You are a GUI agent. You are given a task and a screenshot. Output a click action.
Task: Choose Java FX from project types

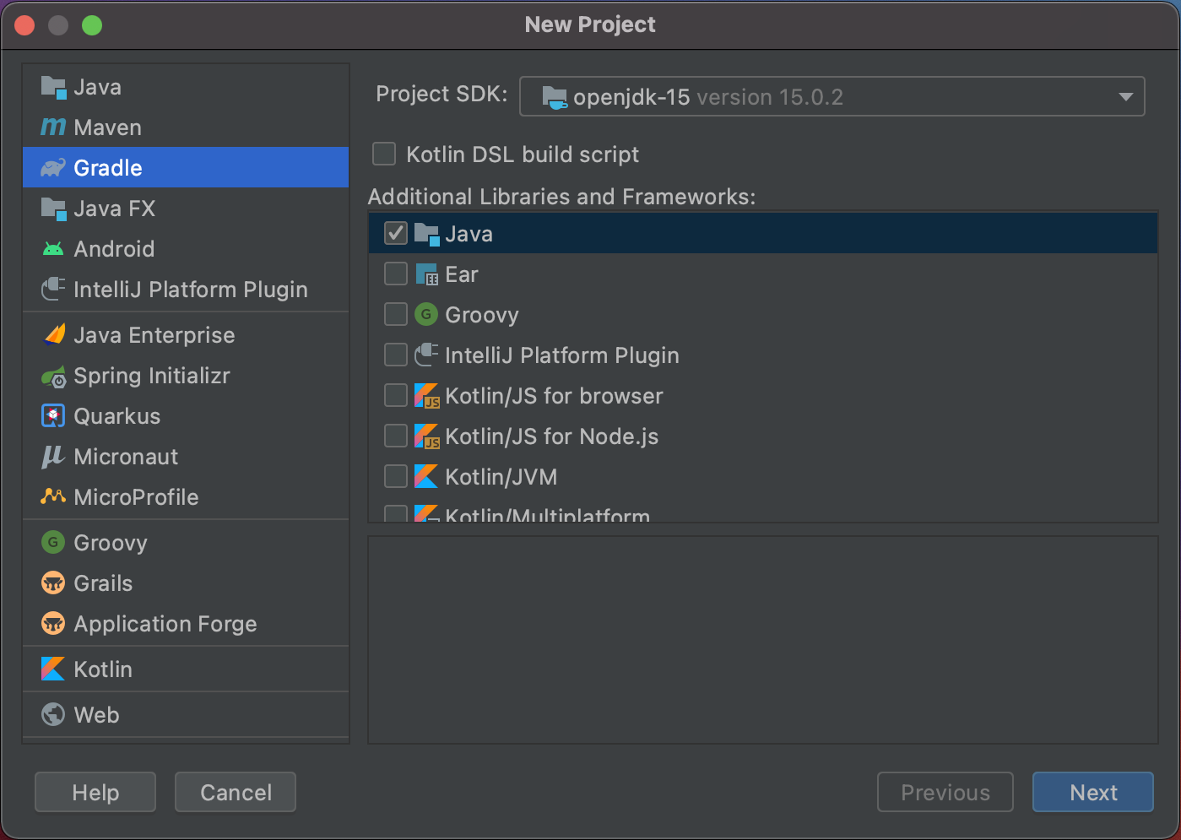pos(114,209)
